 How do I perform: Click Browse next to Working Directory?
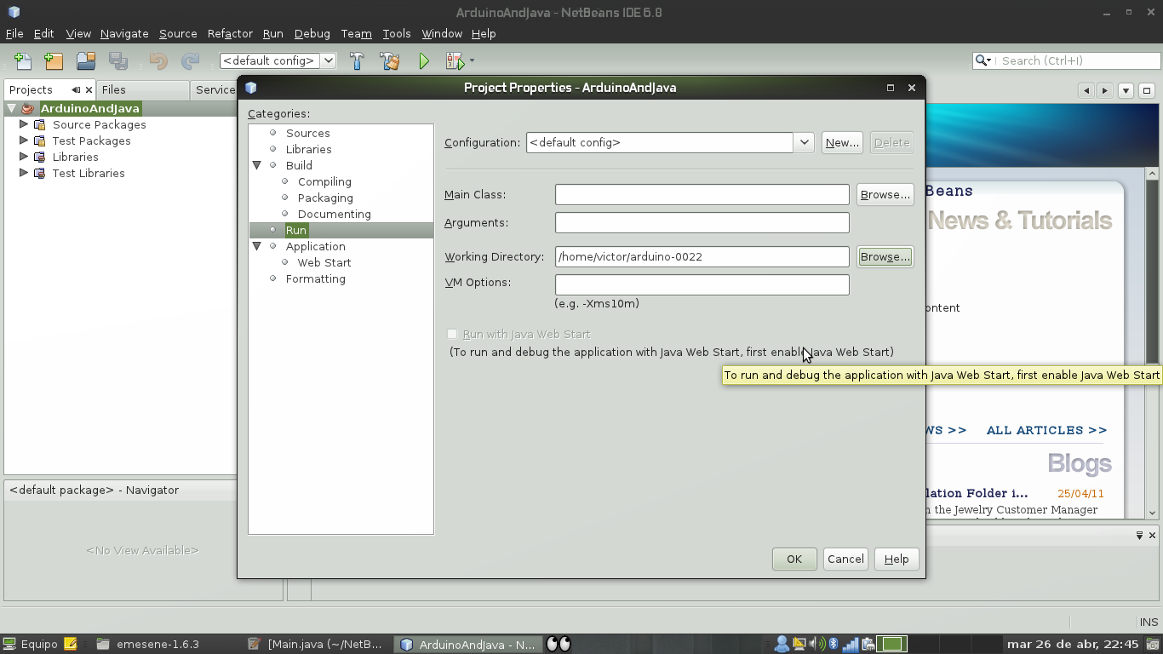pyautogui.click(x=885, y=256)
